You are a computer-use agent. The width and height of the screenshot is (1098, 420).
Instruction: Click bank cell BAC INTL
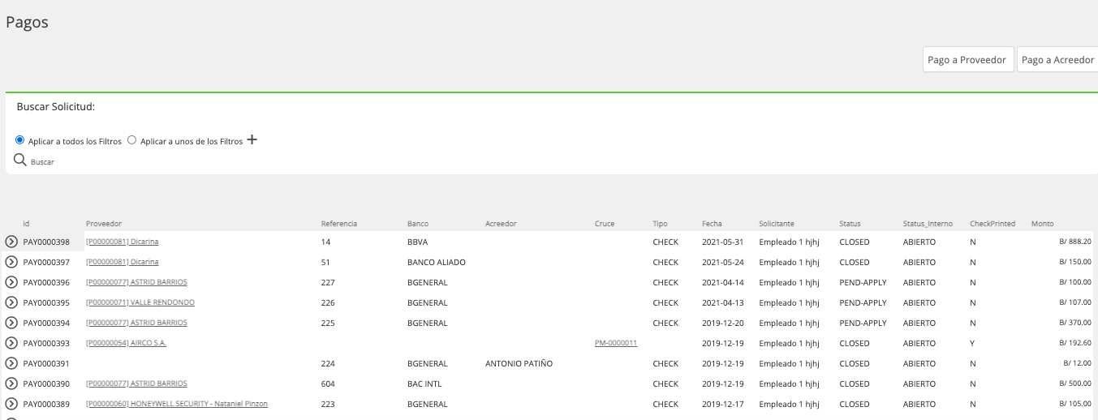point(424,384)
